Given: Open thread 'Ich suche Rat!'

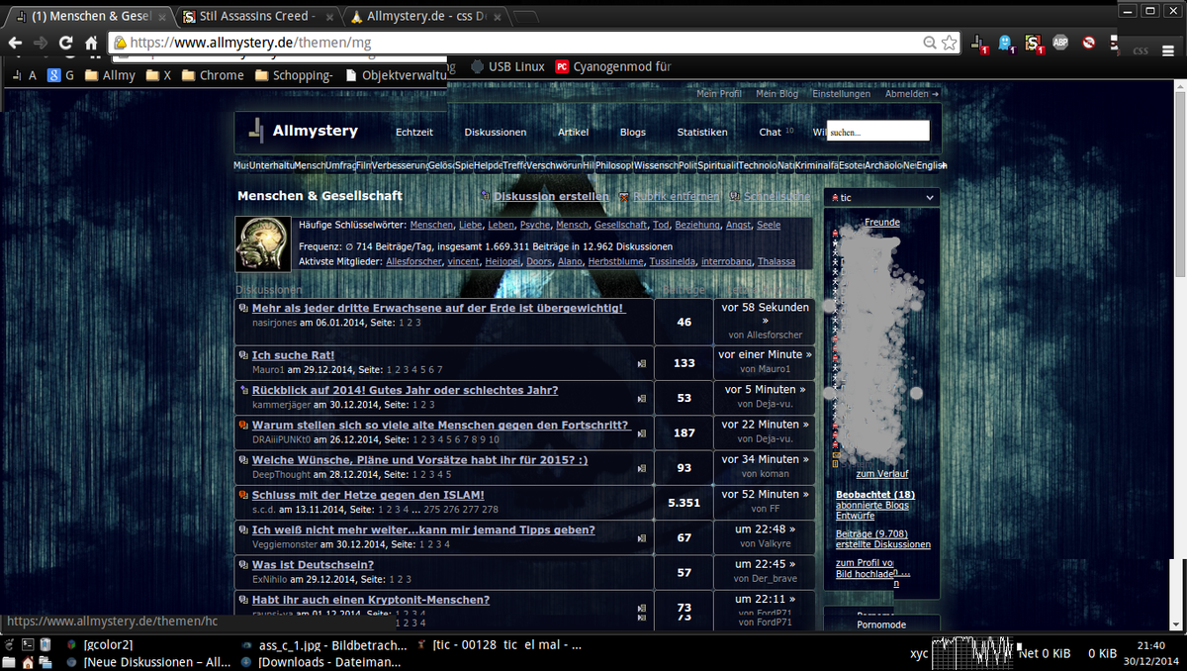Looking at the screenshot, I should [293, 355].
